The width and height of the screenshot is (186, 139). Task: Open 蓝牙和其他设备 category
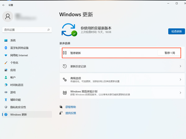(x=27, y=48)
